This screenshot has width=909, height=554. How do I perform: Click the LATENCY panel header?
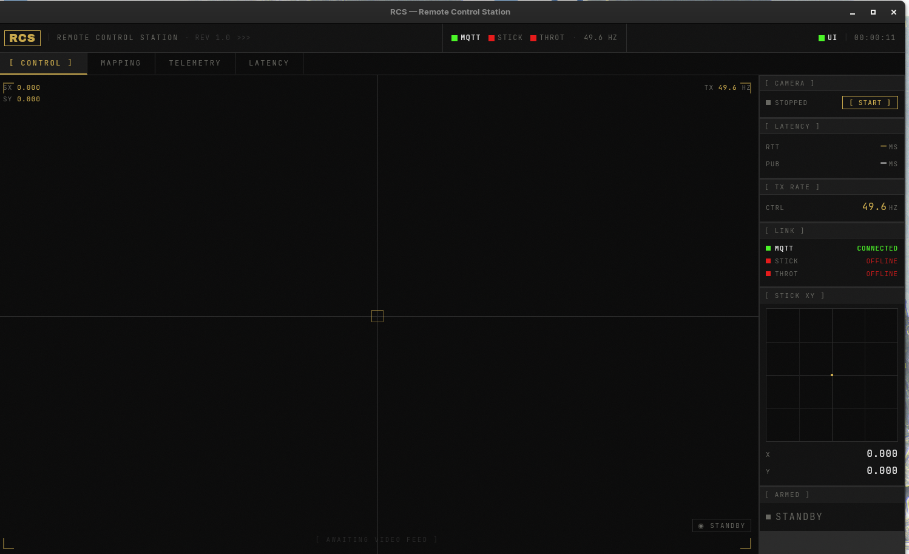click(832, 126)
